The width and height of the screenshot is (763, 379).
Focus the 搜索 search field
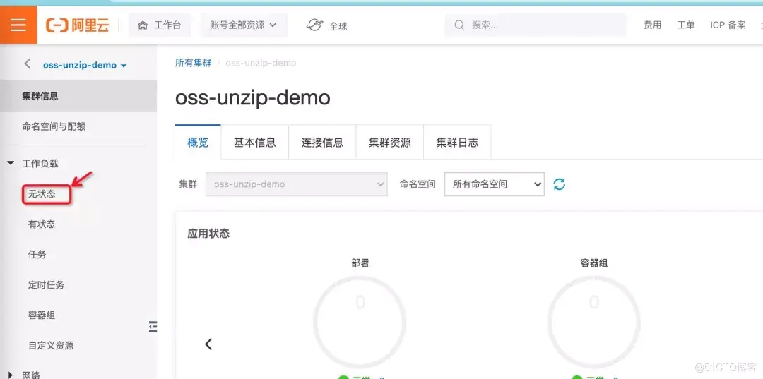pyautogui.click(x=536, y=25)
